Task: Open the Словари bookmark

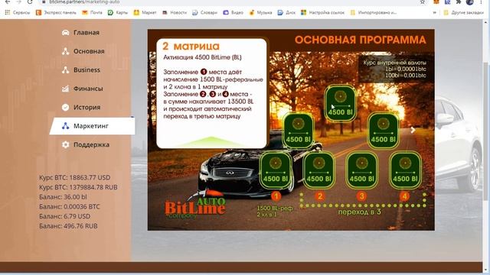Action: click(204, 12)
